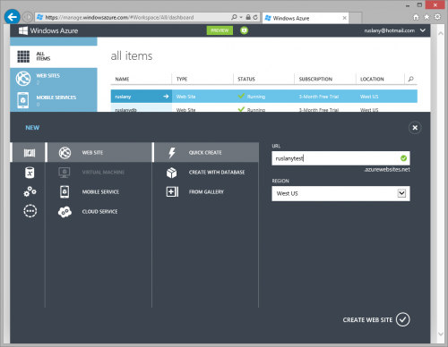Viewport: 448px width, 347px height.
Task: Open Mobile Services sidebar phone icon
Action: 23,100
